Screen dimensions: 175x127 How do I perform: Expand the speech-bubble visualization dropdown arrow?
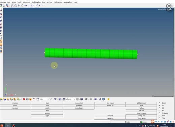(53, 99)
